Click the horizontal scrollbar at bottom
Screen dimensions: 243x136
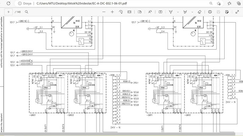(118, 134)
